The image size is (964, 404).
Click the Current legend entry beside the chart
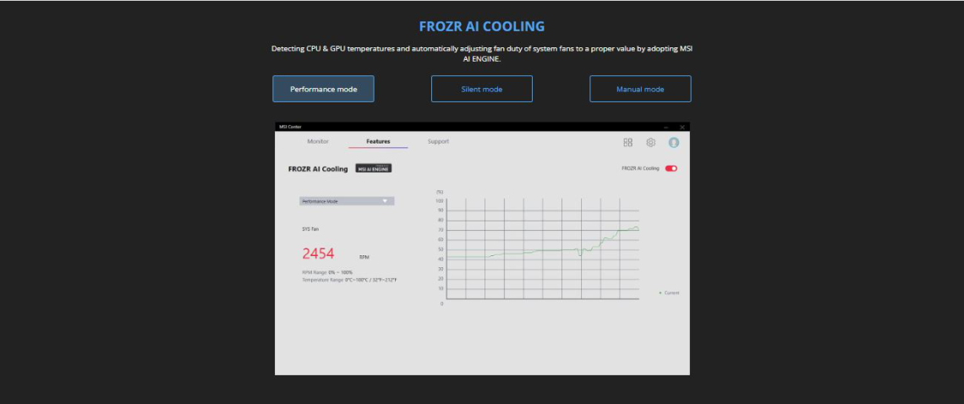669,292
